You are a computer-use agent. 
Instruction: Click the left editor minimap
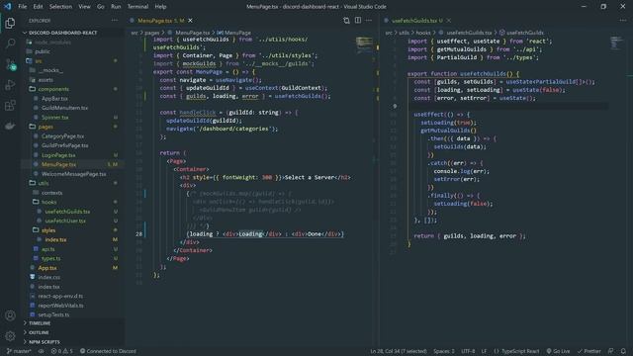click(364, 44)
